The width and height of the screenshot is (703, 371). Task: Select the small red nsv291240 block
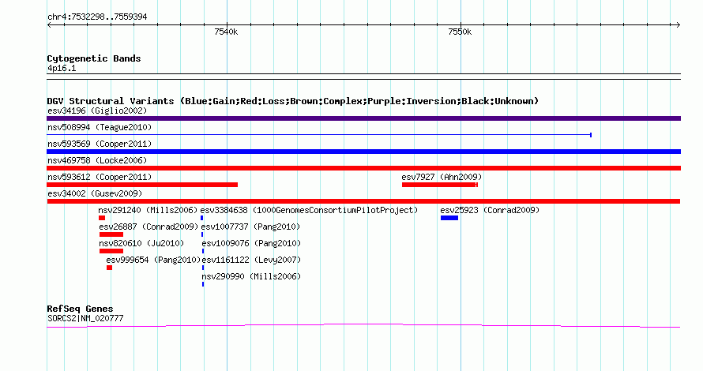pos(102,218)
